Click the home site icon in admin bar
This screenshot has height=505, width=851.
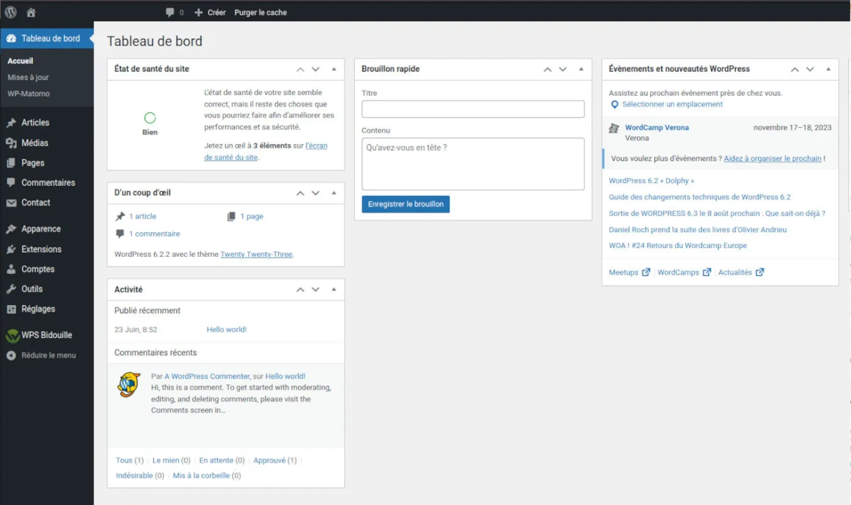(x=31, y=13)
